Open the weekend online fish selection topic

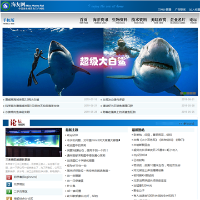click(x=89, y=171)
